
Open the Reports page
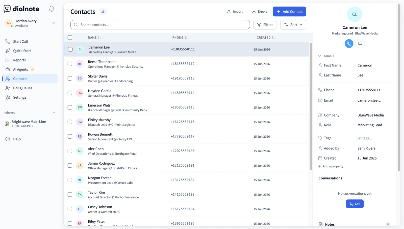click(30, 60)
